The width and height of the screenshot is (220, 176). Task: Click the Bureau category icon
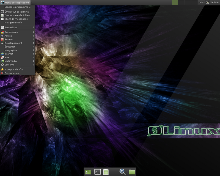(2, 39)
